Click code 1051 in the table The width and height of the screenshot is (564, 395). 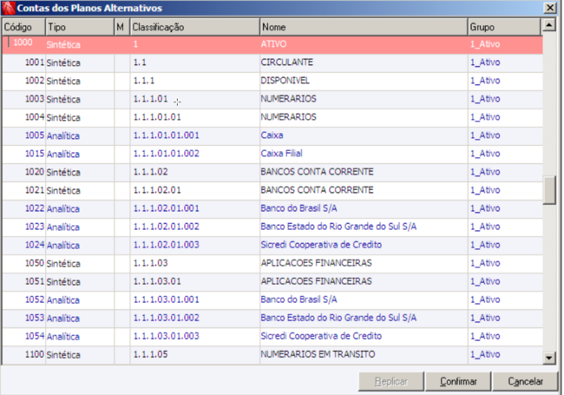tap(35, 281)
